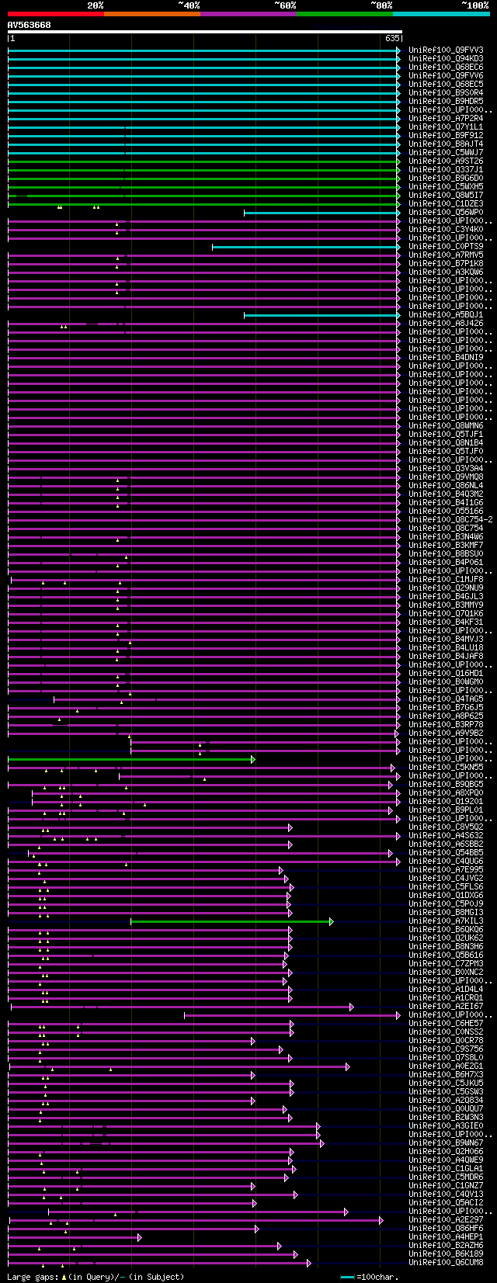The height and width of the screenshot is (1283, 497).
Task: Click the text UniRef100_Q3V3A4
Action: pyautogui.click(x=446, y=468)
